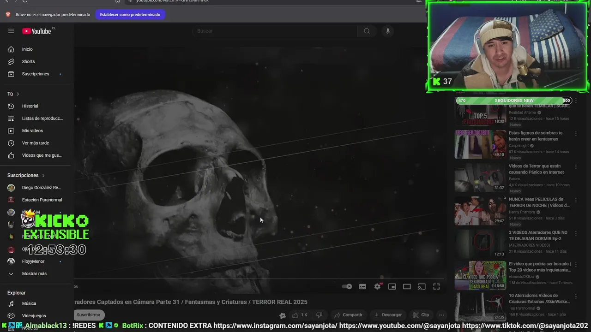Toggle subtitles button in player
Viewport: 591px width, 332px height.
[362, 286]
